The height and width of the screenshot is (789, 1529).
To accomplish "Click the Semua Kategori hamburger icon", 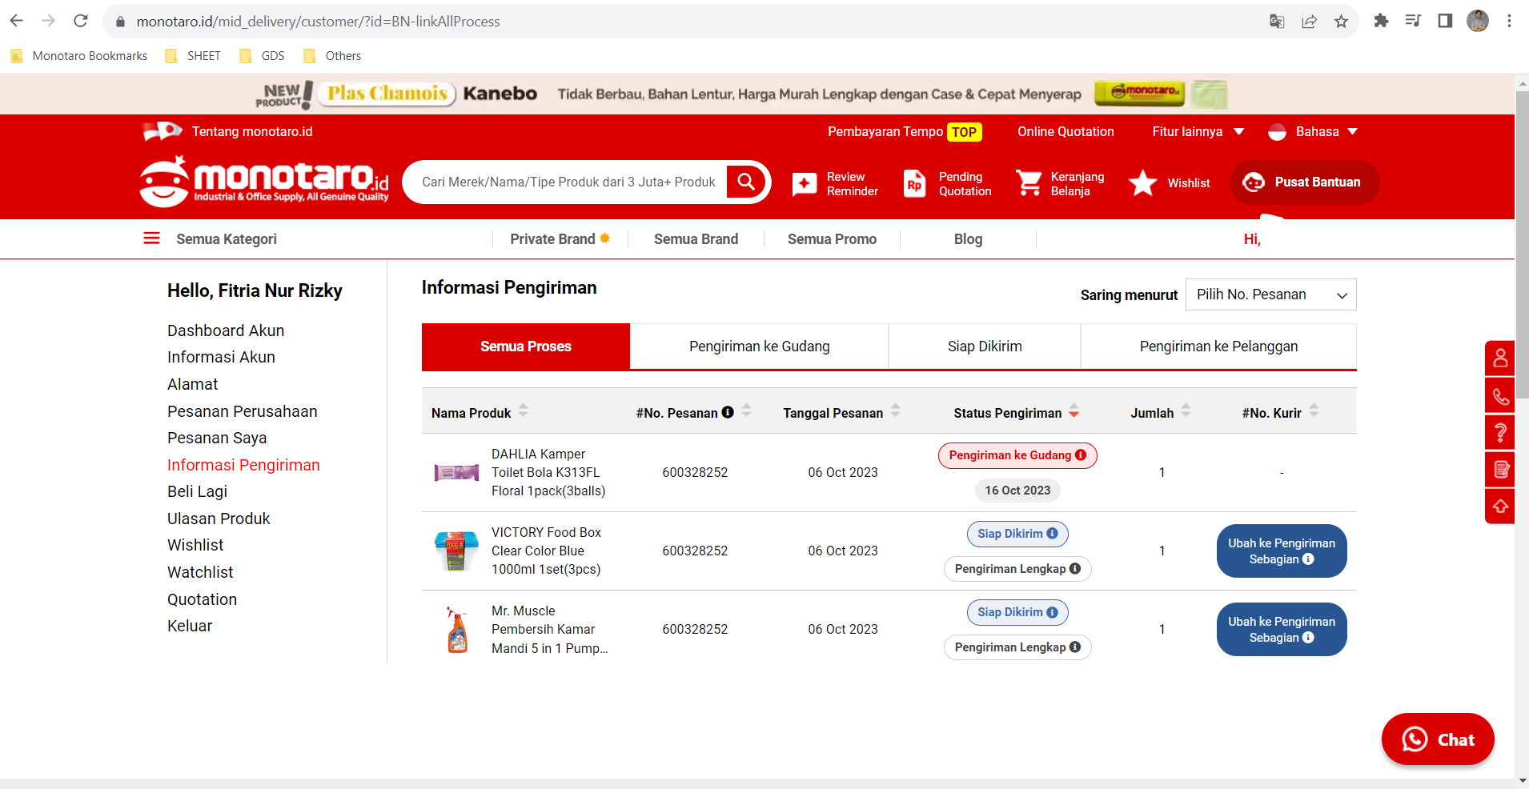I will coord(151,238).
